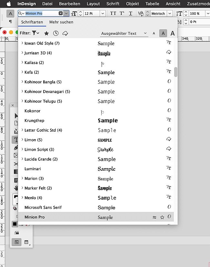Open the font family dropdown arrow
The height and width of the screenshot is (267, 210).
tap(66, 13)
